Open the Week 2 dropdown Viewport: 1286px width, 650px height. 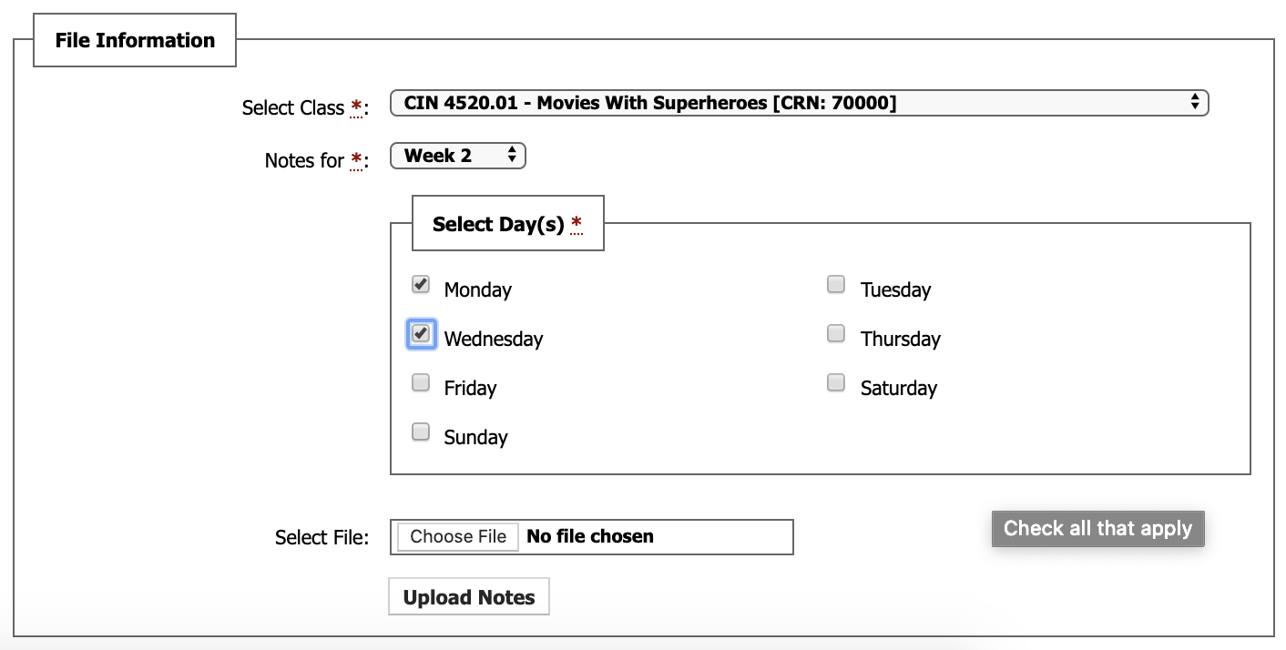coord(457,155)
